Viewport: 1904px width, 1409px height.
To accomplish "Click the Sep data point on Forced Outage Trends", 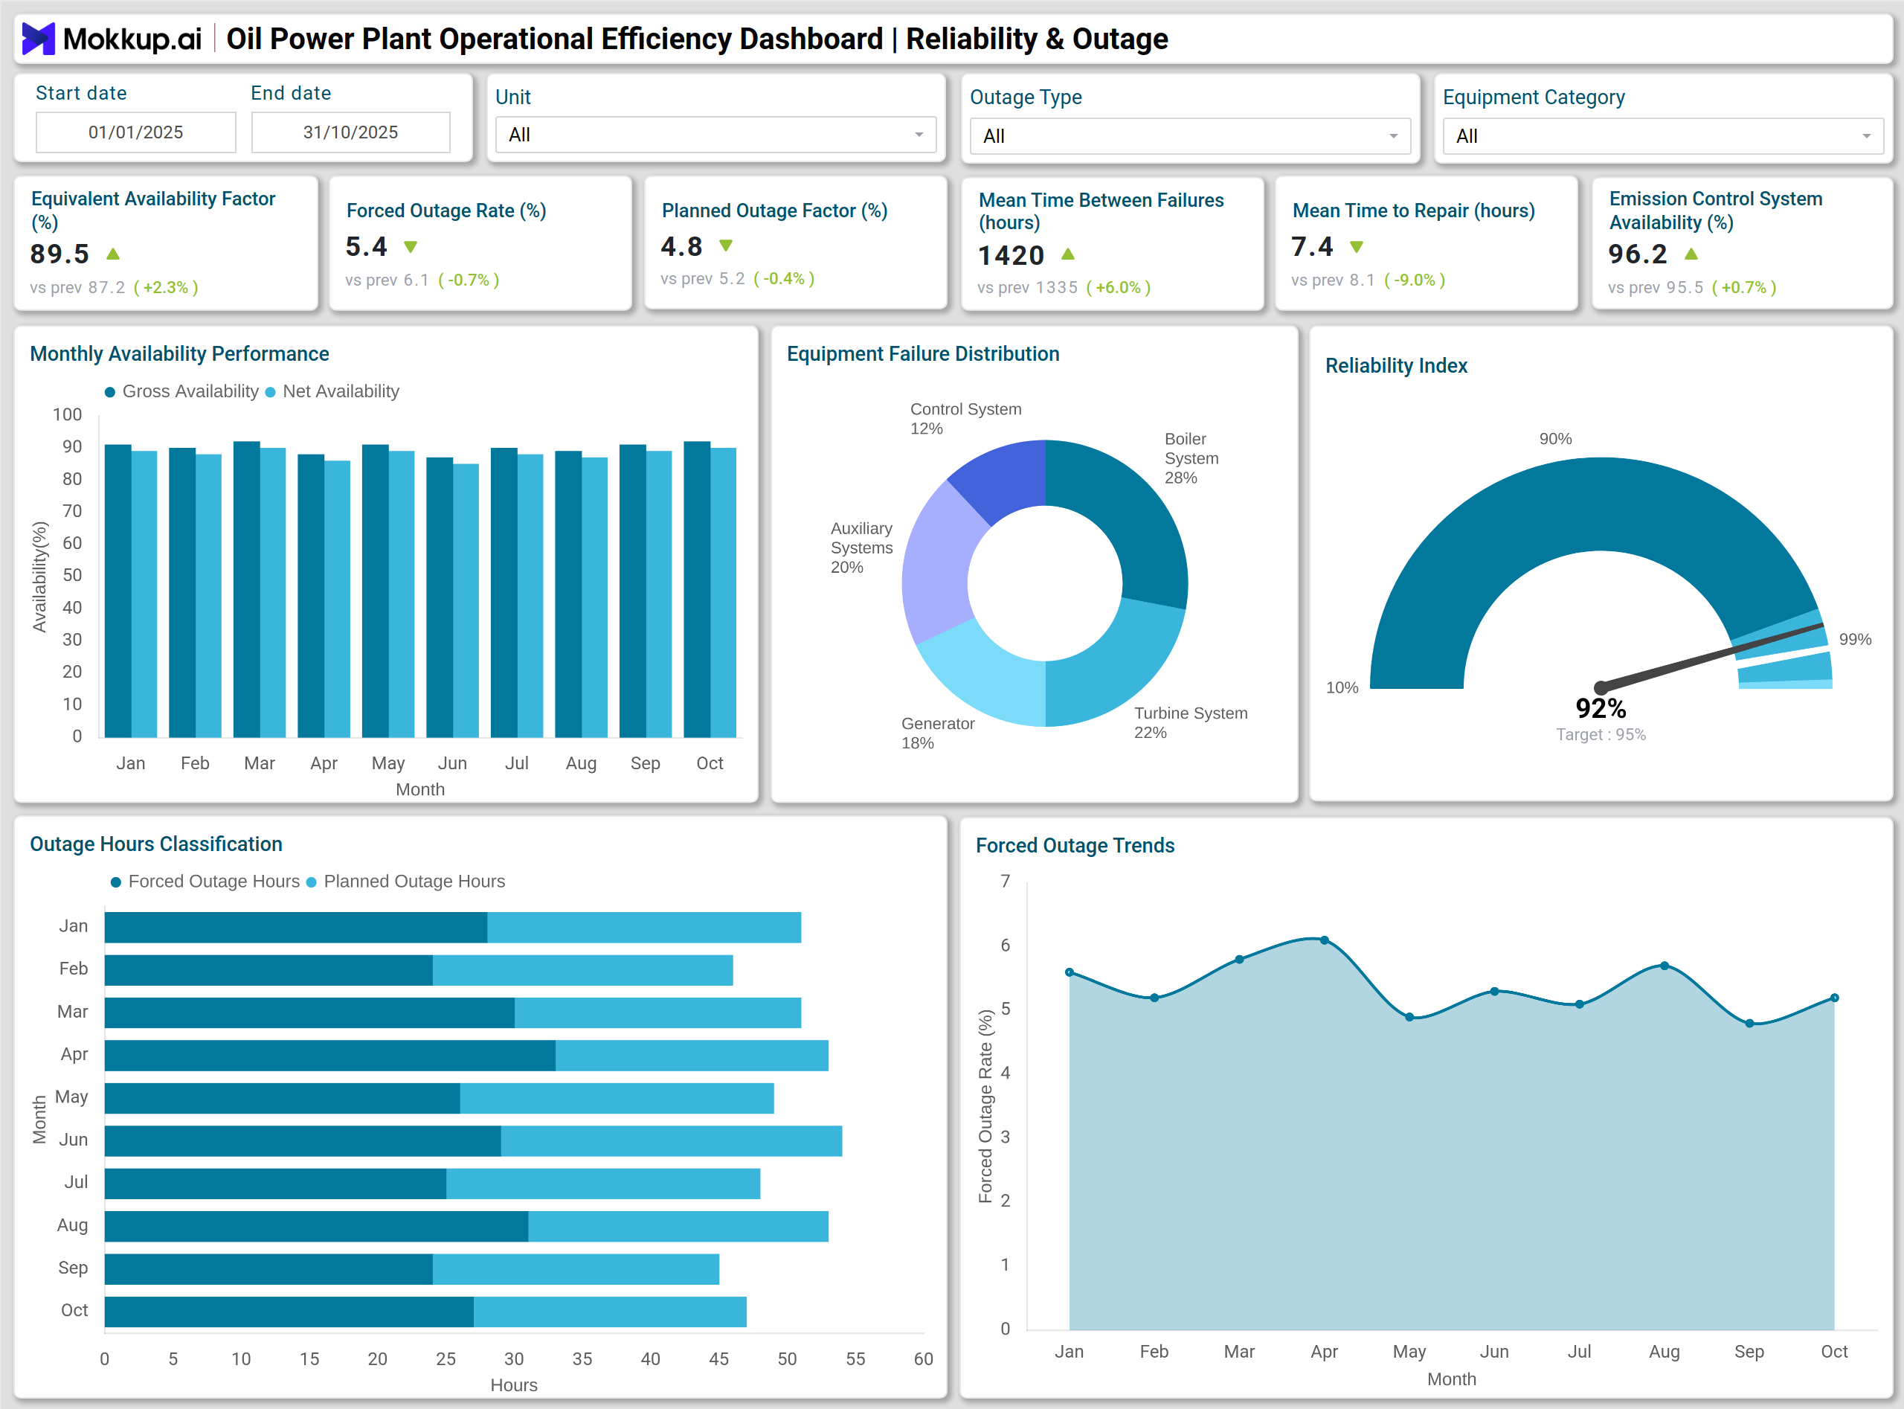I will (x=1749, y=1024).
